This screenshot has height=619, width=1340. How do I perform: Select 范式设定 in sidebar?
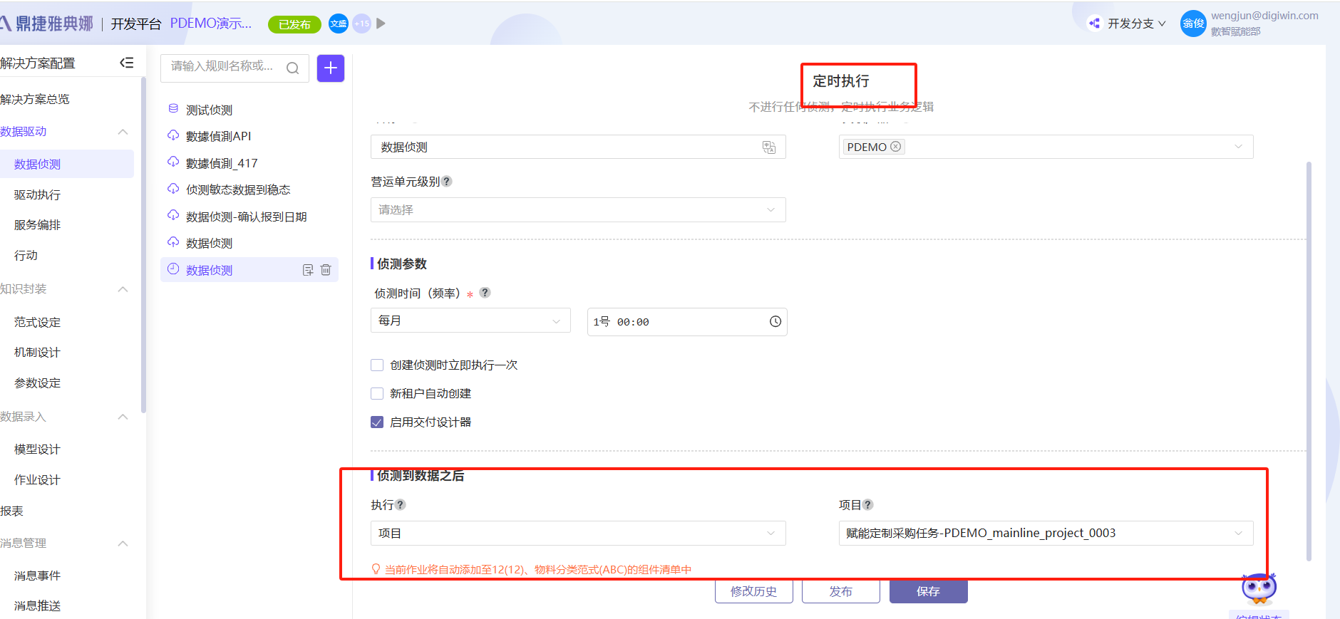37,322
